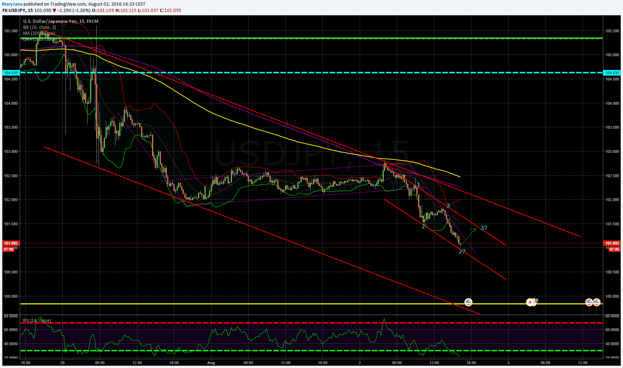Click the '29' date label on time axis

[62, 363]
